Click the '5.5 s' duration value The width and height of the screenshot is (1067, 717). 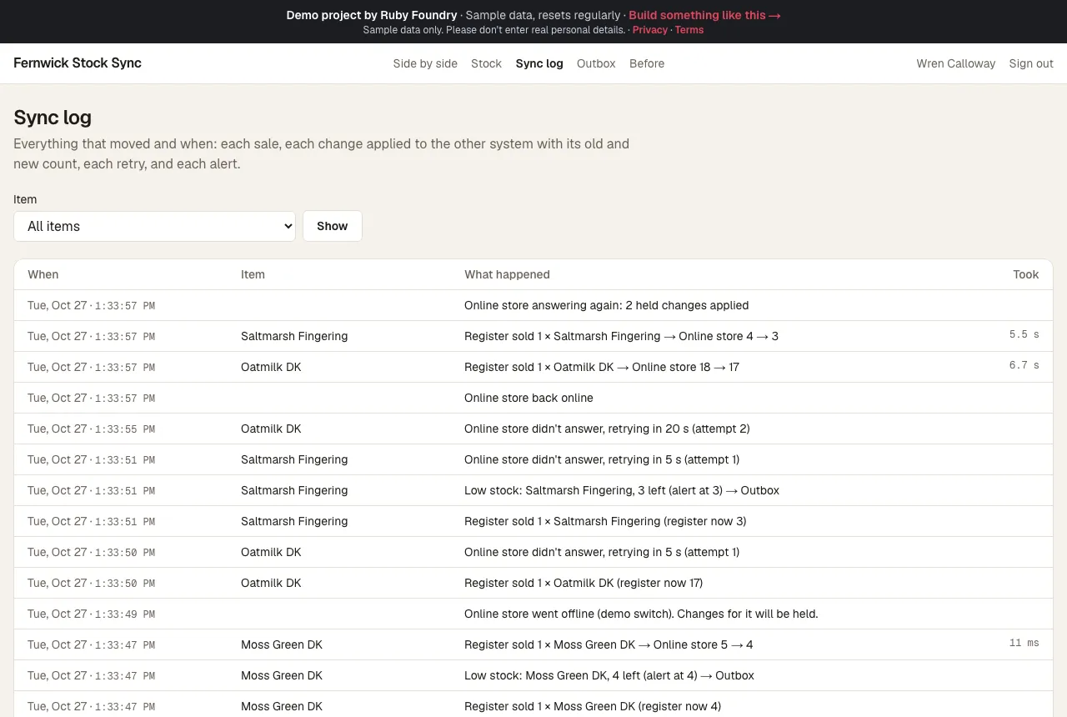(x=1024, y=334)
